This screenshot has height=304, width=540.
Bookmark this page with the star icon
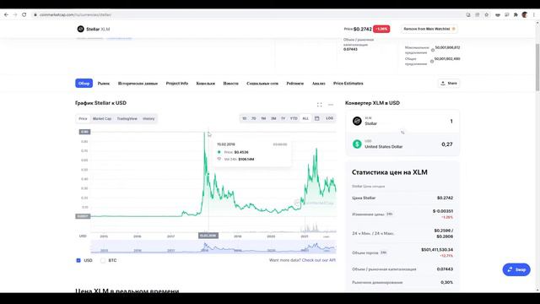pos(486,15)
